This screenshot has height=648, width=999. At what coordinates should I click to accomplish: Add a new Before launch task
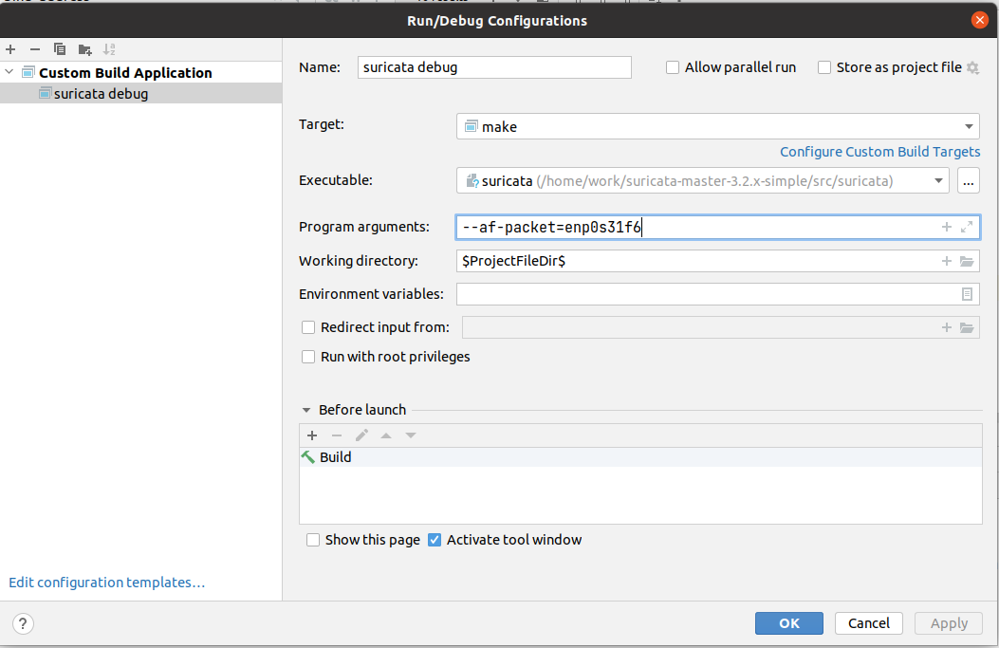point(312,435)
